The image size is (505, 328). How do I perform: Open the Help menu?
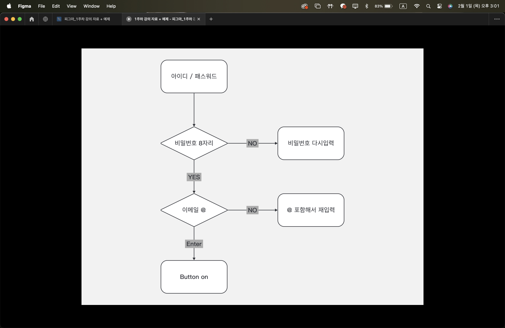coord(111,6)
